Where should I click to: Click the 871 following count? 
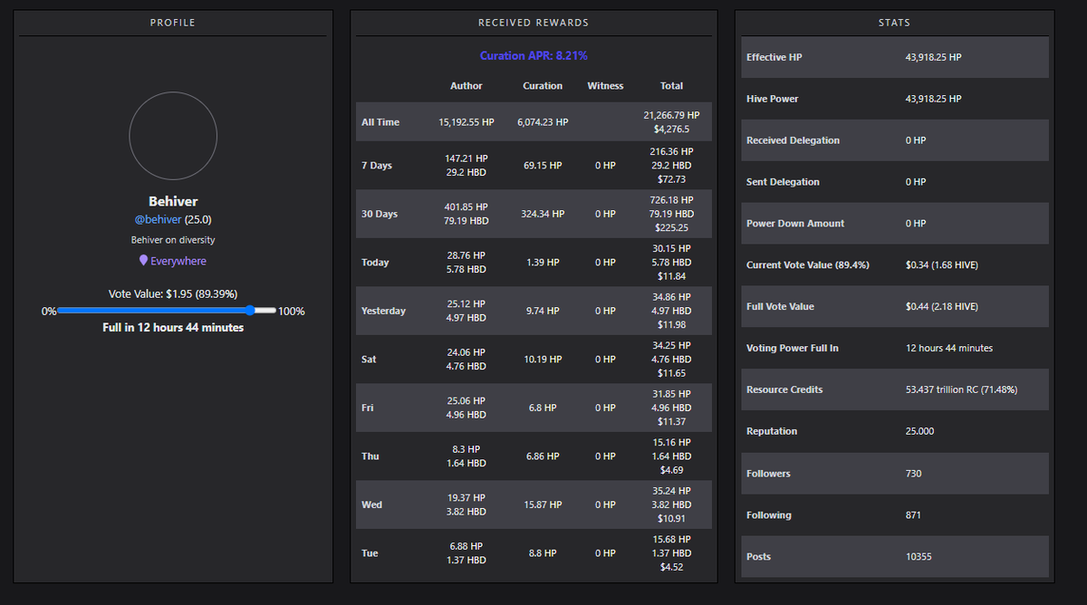click(913, 515)
